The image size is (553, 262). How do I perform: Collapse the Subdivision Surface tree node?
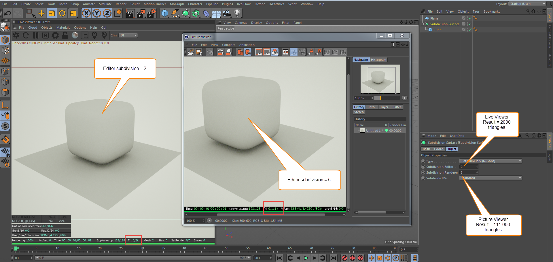pyautogui.click(x=423, y=24)
